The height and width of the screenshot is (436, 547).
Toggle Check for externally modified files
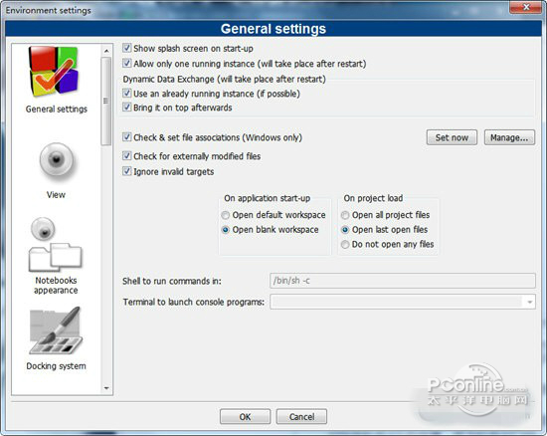pos(127,155)
